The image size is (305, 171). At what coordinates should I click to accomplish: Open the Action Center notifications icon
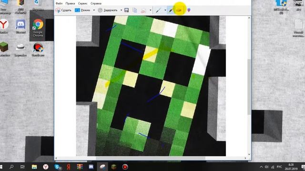click(x=303, y=167)
